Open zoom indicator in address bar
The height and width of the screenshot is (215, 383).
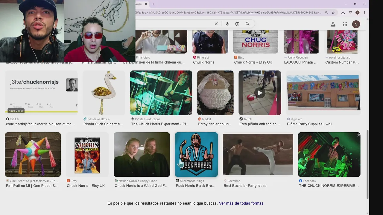point(326,13)
